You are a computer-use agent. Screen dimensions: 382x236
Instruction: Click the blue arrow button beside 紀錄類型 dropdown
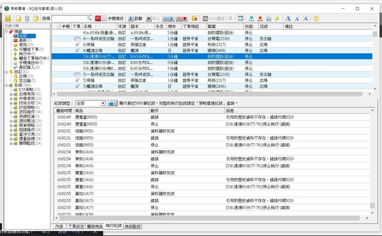click(x=112, y=103)
